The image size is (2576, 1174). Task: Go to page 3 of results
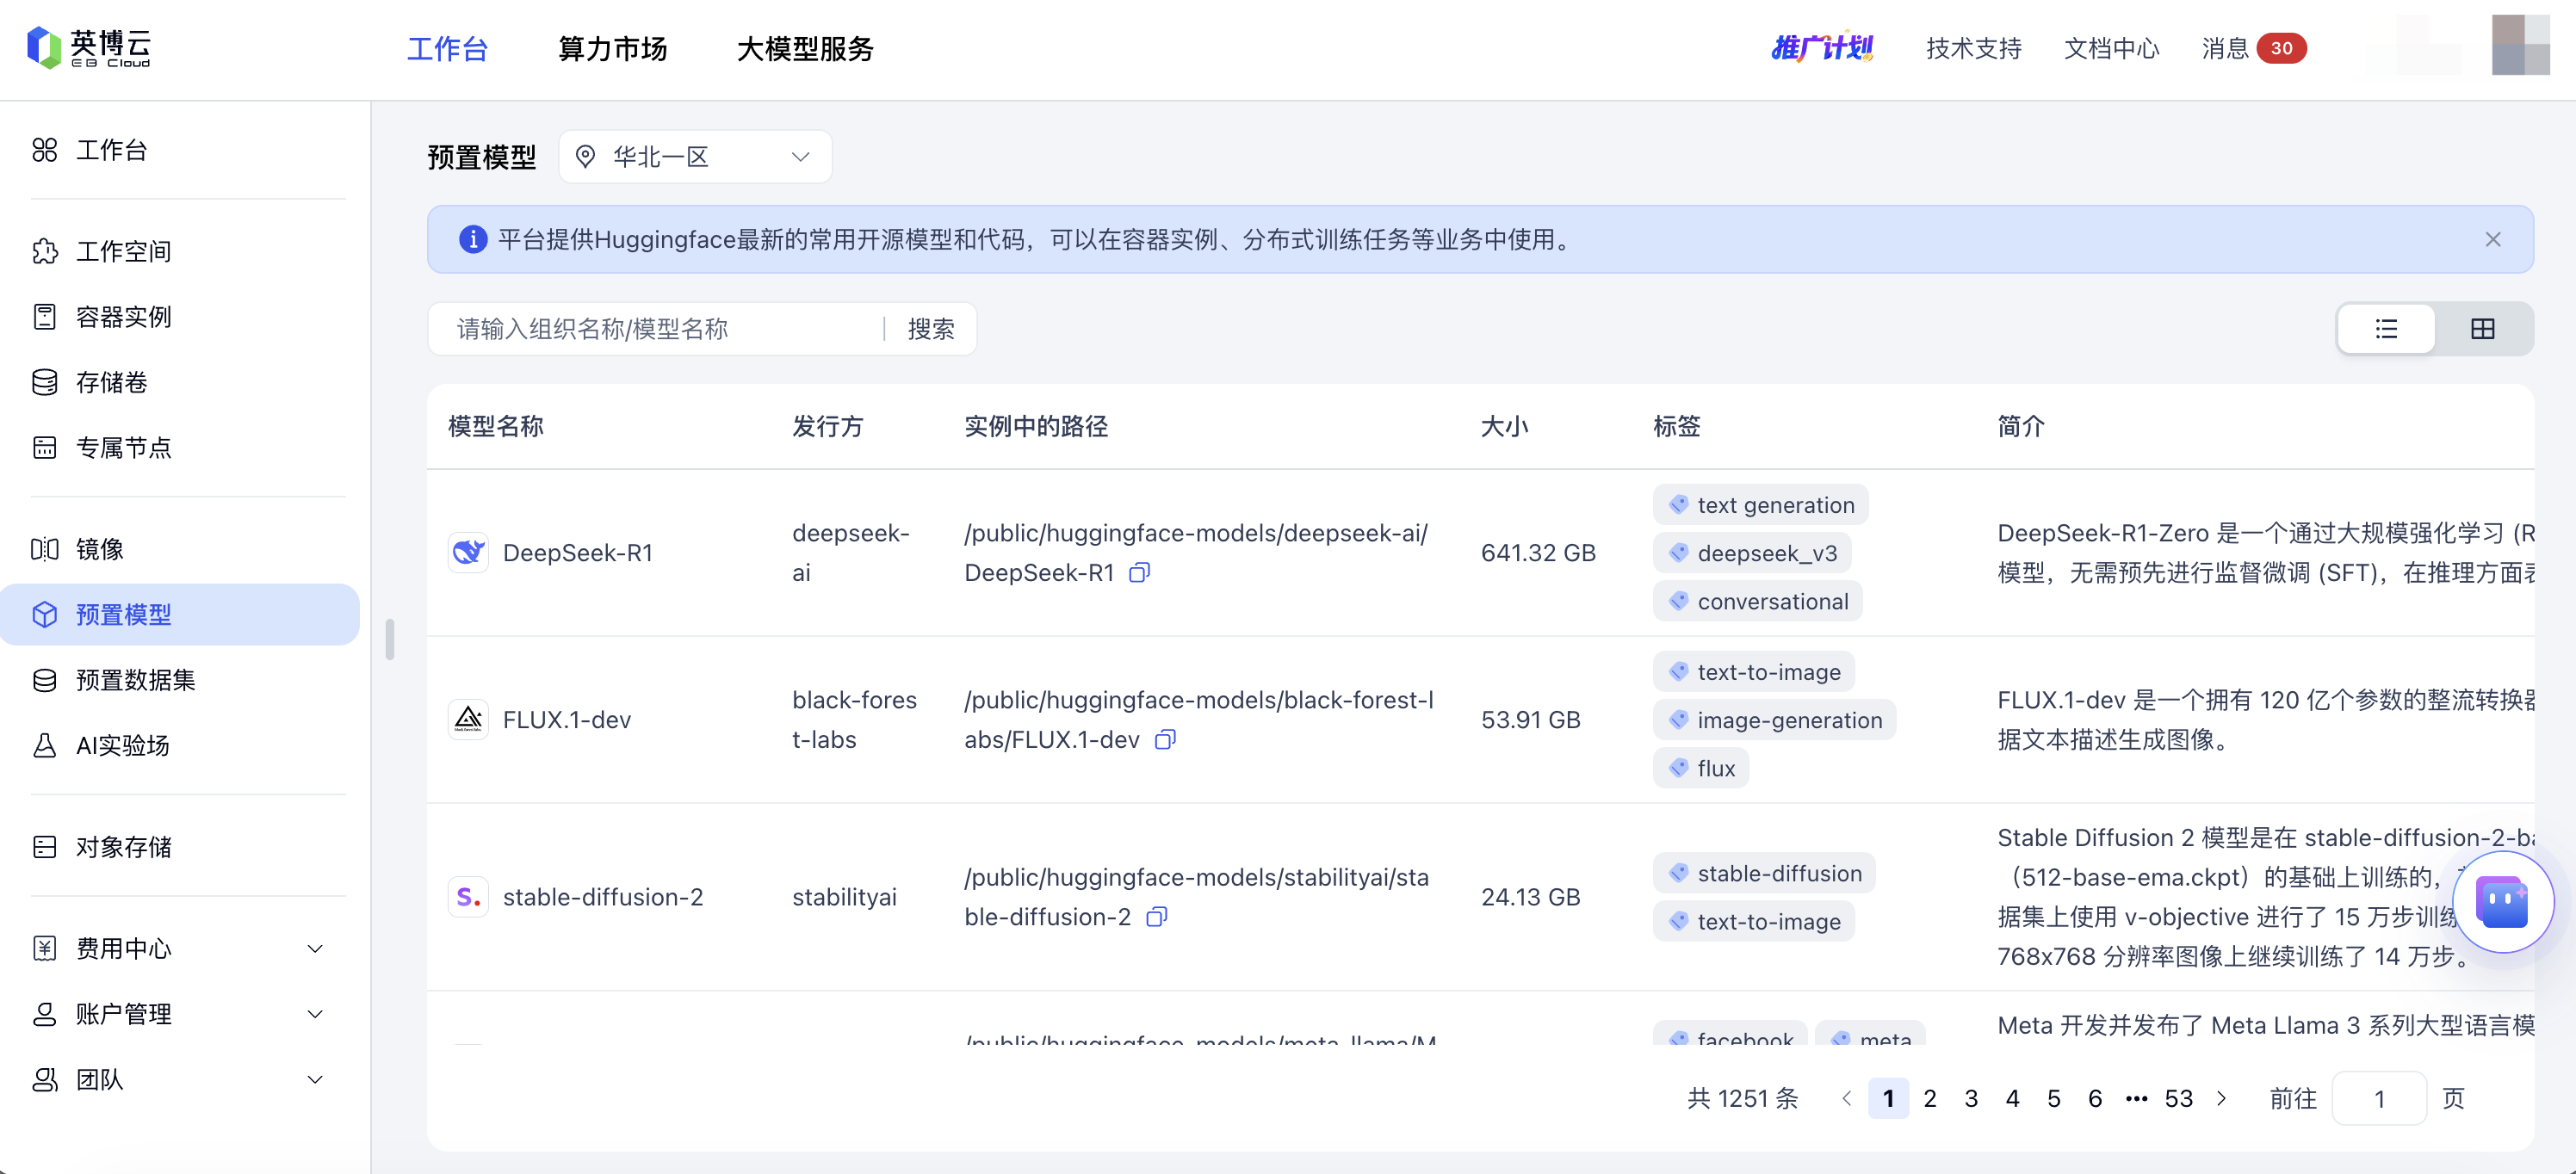1971,1098
